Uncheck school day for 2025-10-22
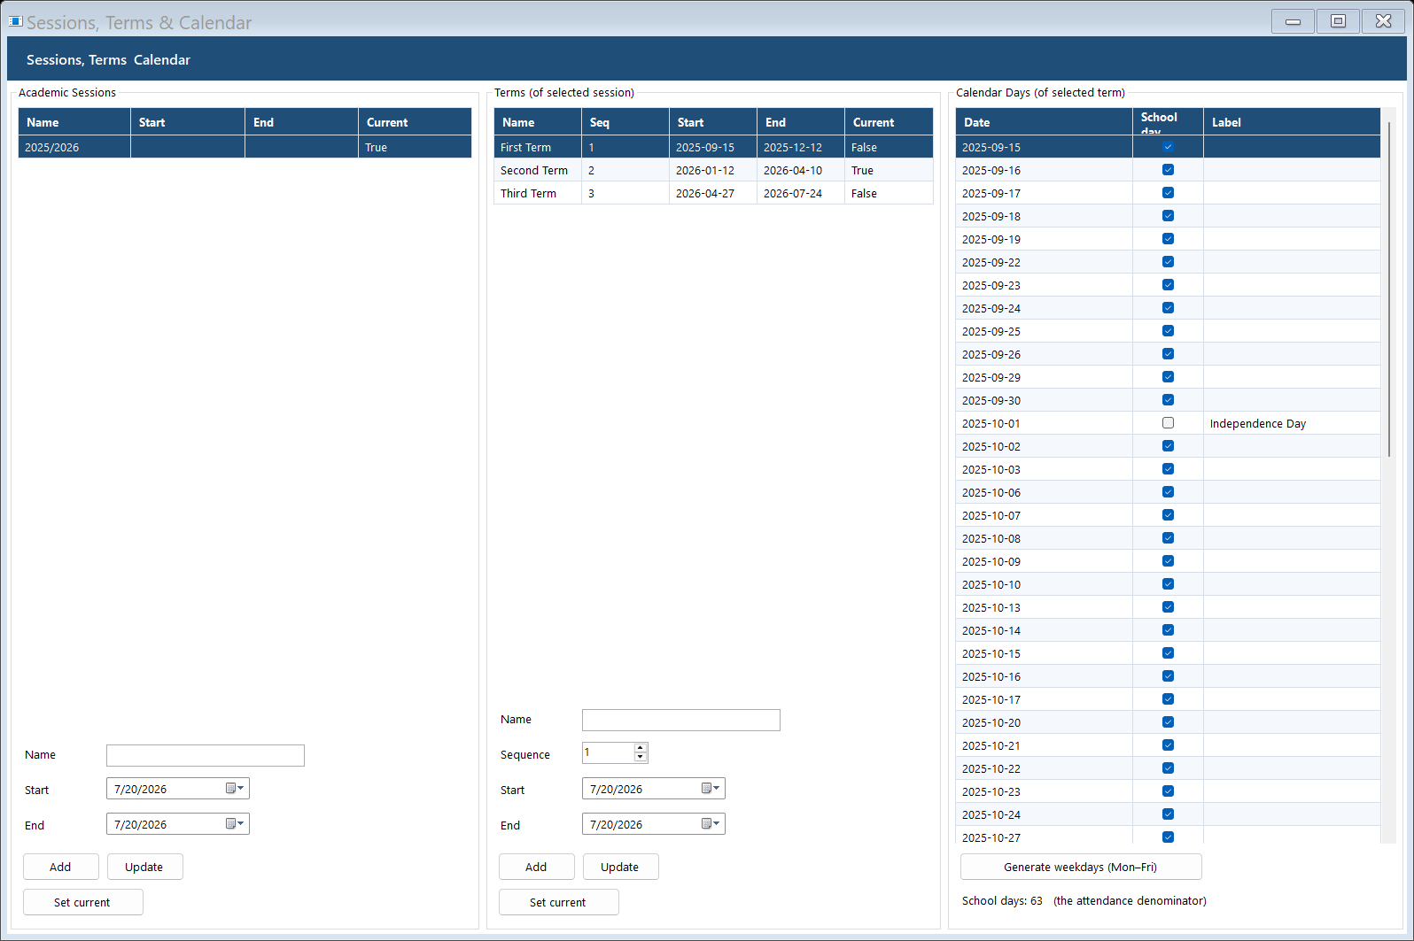Screen dimensions: 1414x941 pos(1168,768)
